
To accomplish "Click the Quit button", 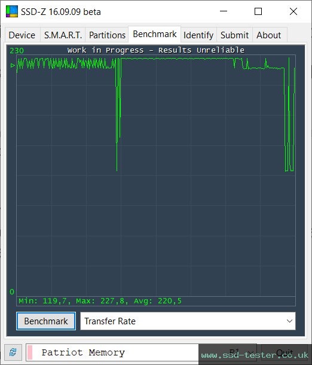I will [x=285, y=352].
